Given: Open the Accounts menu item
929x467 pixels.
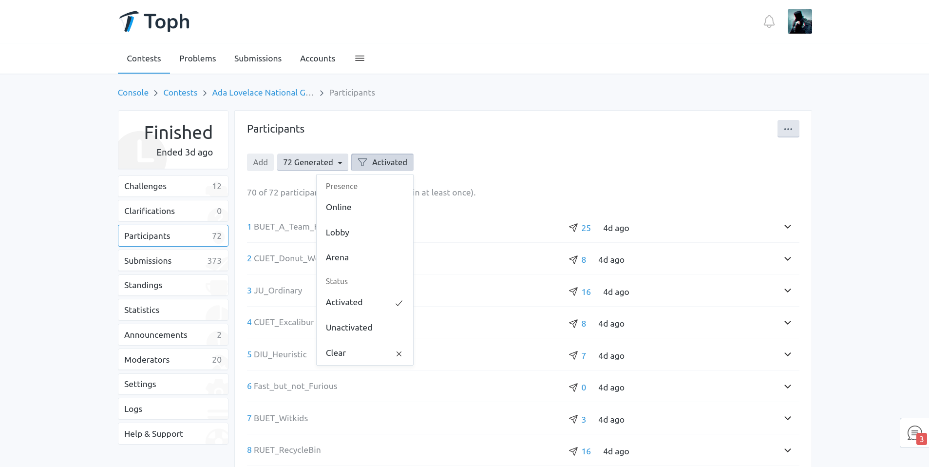Looking at the screenshot, I should pos(317,58).
